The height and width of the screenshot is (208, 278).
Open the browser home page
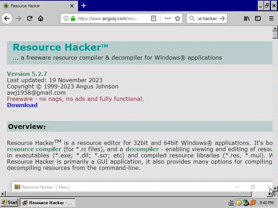[41, 18]
